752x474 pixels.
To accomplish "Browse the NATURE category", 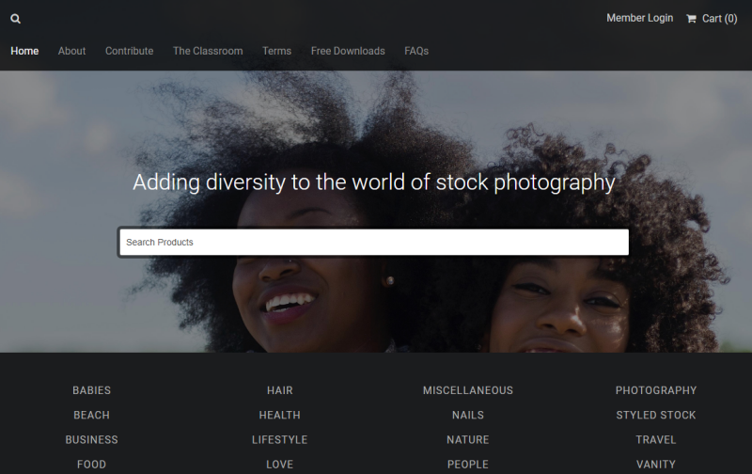I will point(467,440).
